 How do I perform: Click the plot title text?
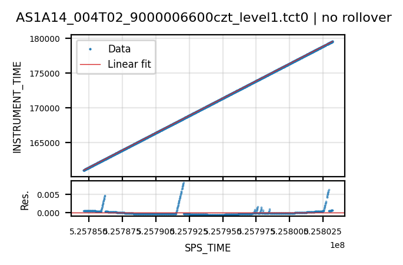204,18
